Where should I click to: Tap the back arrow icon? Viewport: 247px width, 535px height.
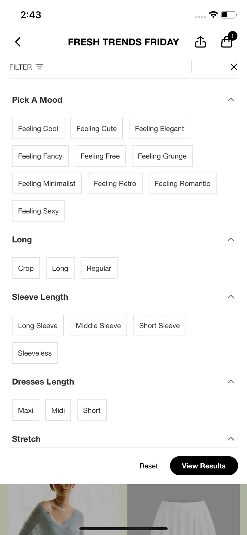click(x=18, y=42)
